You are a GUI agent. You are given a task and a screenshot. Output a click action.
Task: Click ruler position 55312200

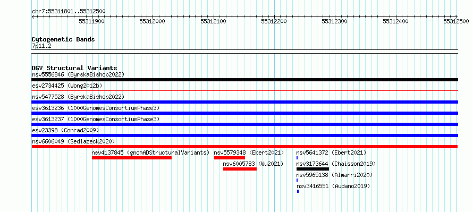[274, 21]
